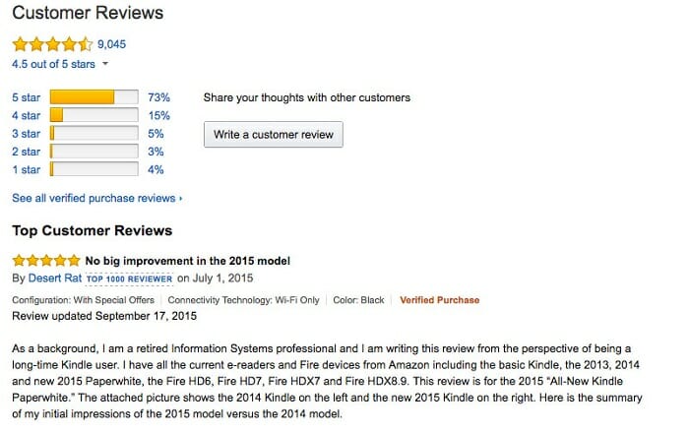Select the 3 star label

(x=26, y=134)
